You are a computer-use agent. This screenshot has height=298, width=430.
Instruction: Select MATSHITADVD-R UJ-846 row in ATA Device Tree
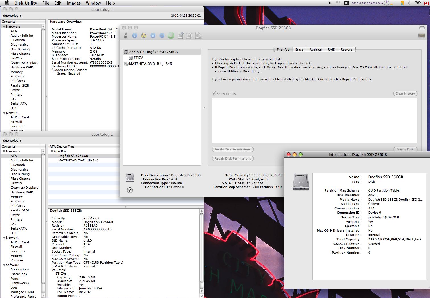coord(84,160)
